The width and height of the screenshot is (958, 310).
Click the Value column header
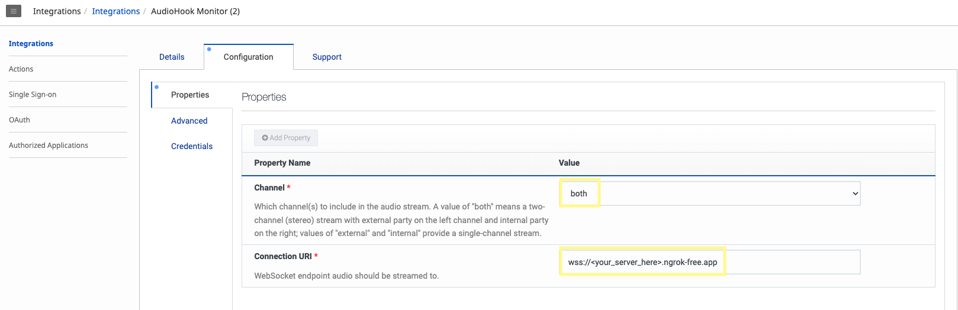pos(569,163)
